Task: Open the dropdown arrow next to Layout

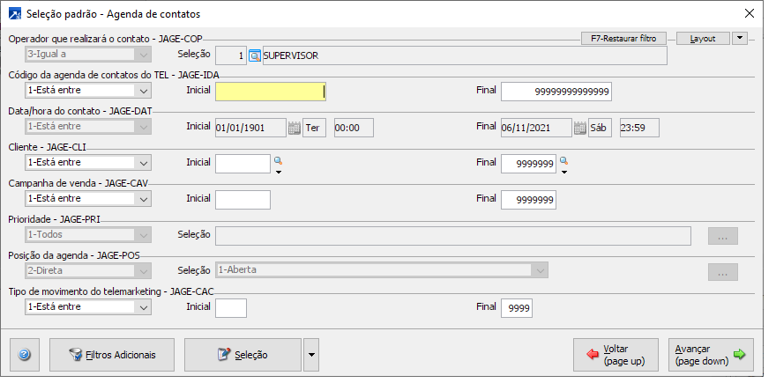Action: 739,38
